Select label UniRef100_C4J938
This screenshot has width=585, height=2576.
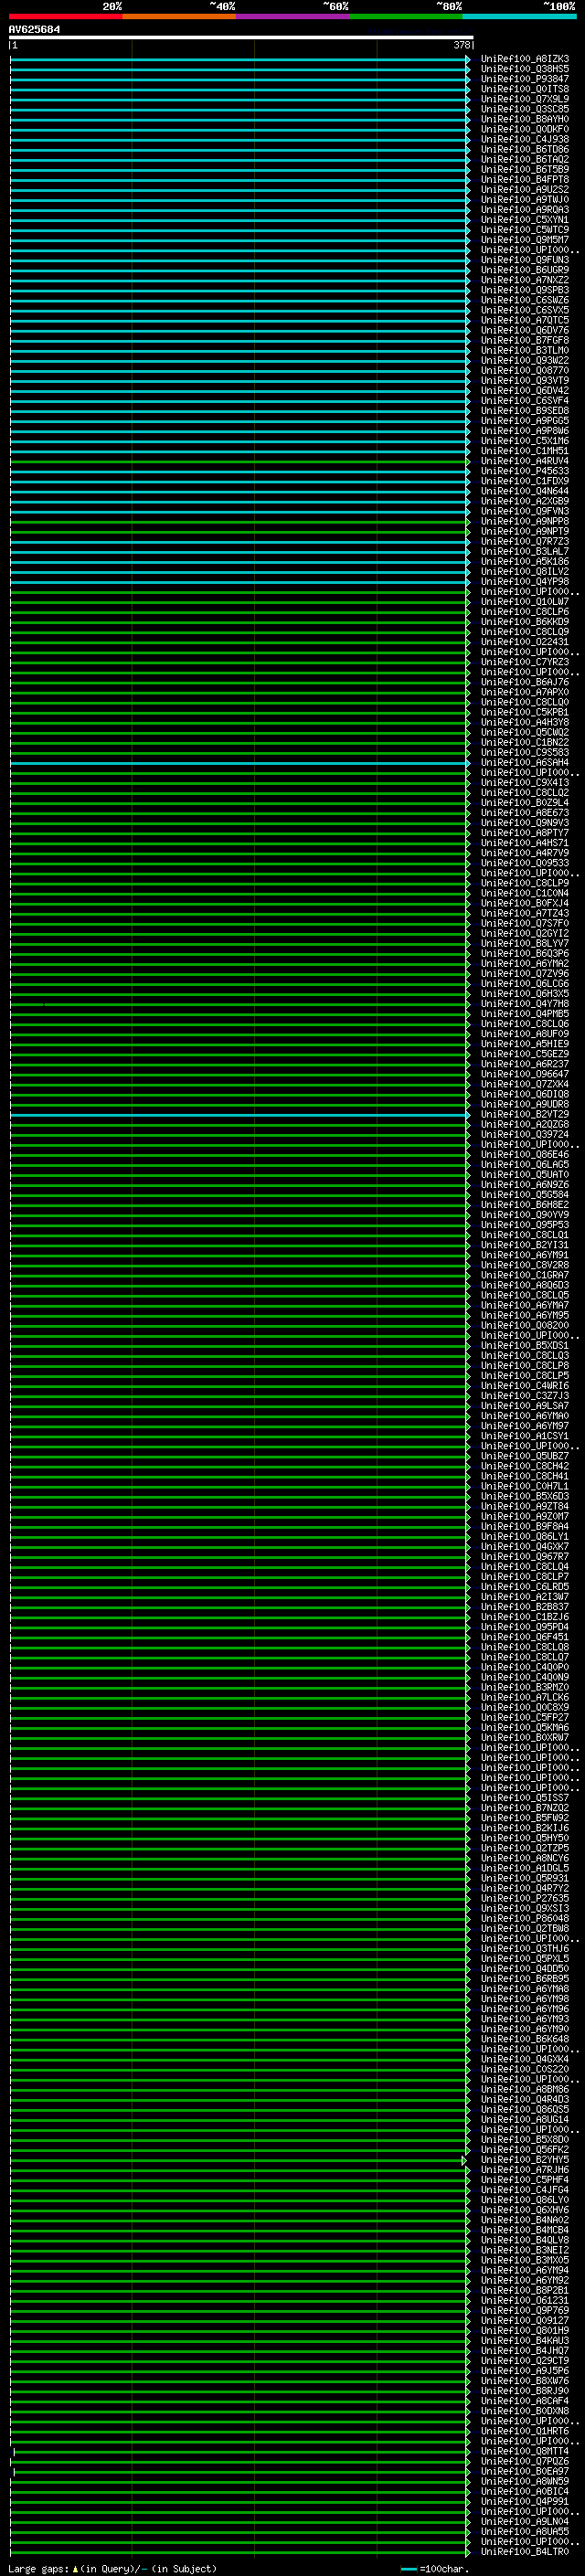click(x=524, y=139)
